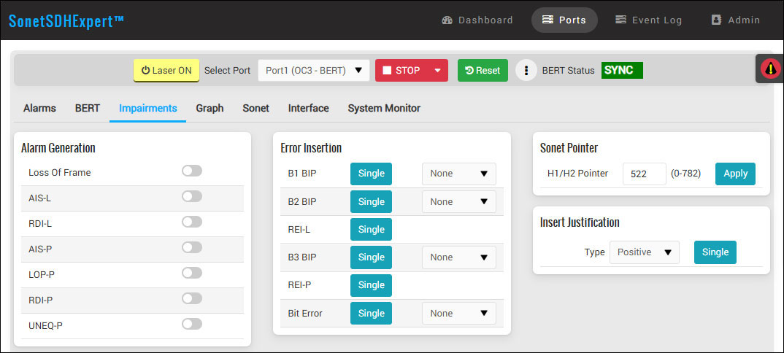Apply the H1/H2 pointer value
The image size is (784, 353).
point(735,174)
